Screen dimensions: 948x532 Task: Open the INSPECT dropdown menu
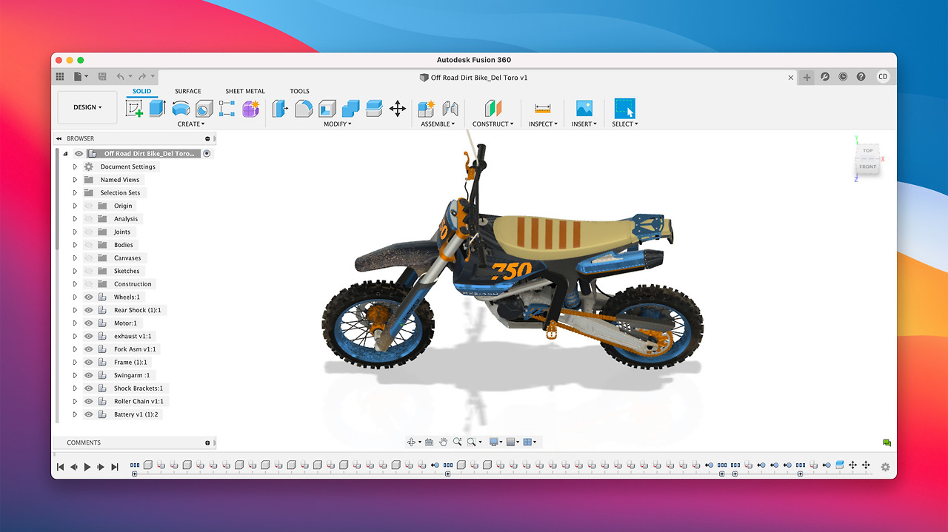(543, 124)
